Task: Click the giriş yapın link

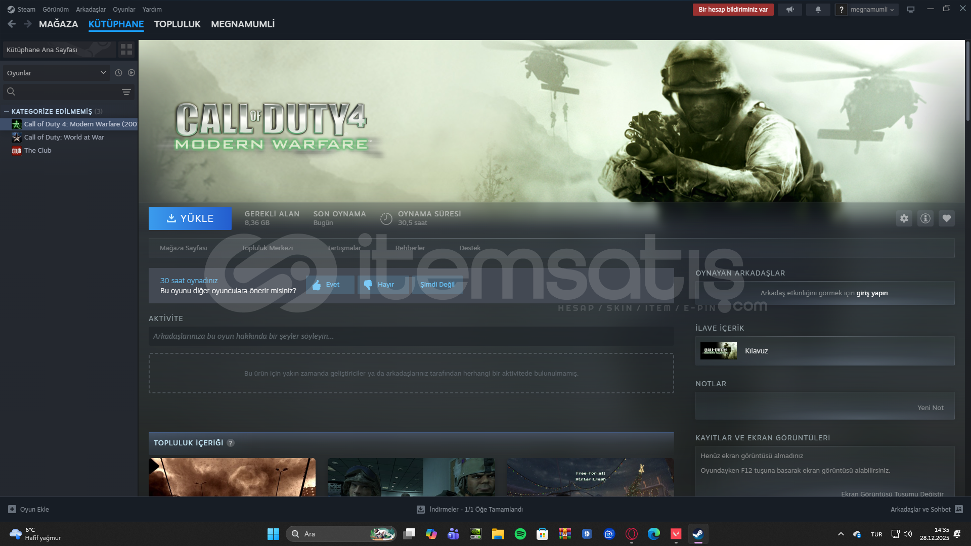Action: tap(872, 293)
